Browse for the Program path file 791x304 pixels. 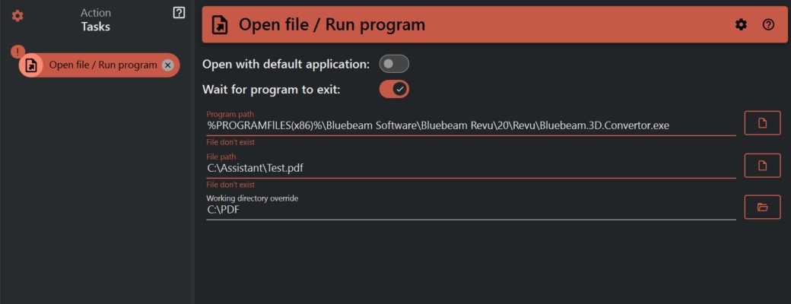click(x=762, y=123)
